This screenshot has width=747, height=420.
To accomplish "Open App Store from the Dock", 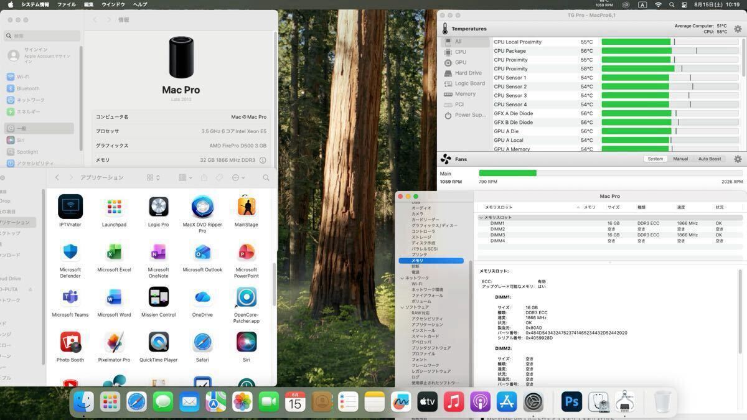I will tap(507, 402).
